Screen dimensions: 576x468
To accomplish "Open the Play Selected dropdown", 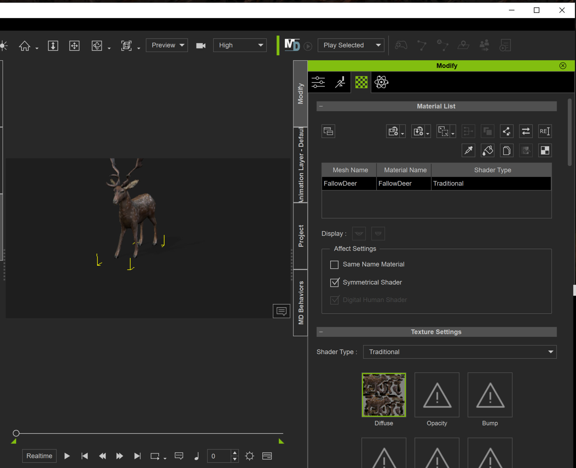I will click(x=351, y=45).
